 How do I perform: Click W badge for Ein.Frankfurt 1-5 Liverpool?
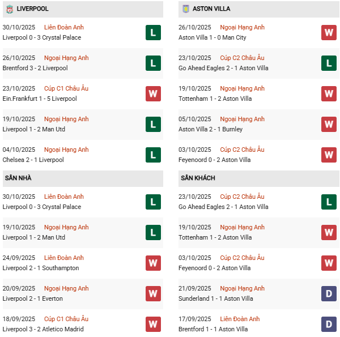[x=153, y=94]
